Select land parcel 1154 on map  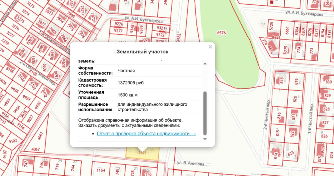(x=100, y=171)
